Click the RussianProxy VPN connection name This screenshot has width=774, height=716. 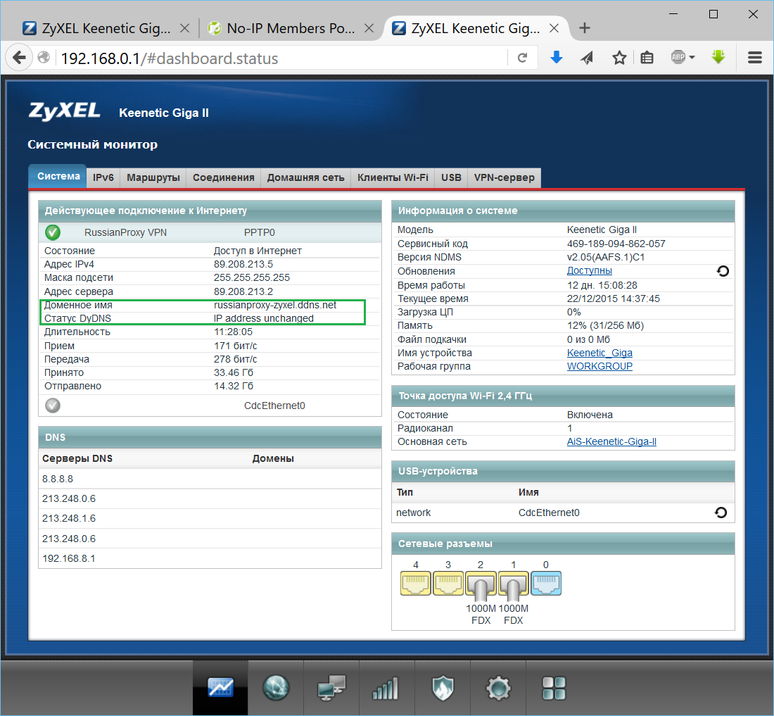pos(125,232)
